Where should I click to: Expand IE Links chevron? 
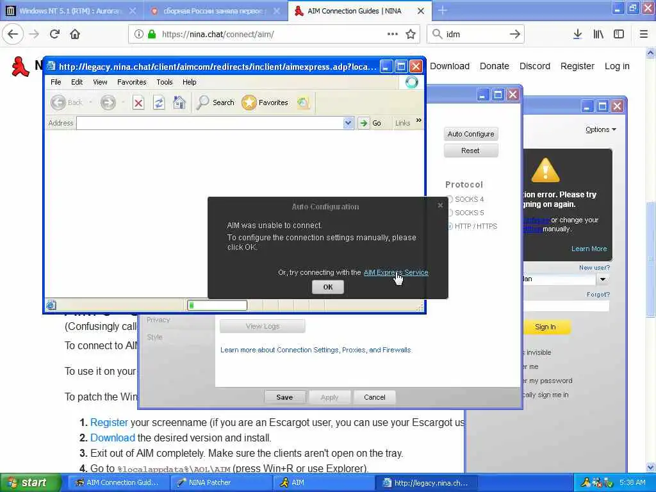419,120
